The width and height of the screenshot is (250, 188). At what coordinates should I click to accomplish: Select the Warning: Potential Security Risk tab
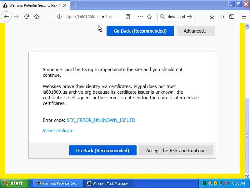coord(35,5)
